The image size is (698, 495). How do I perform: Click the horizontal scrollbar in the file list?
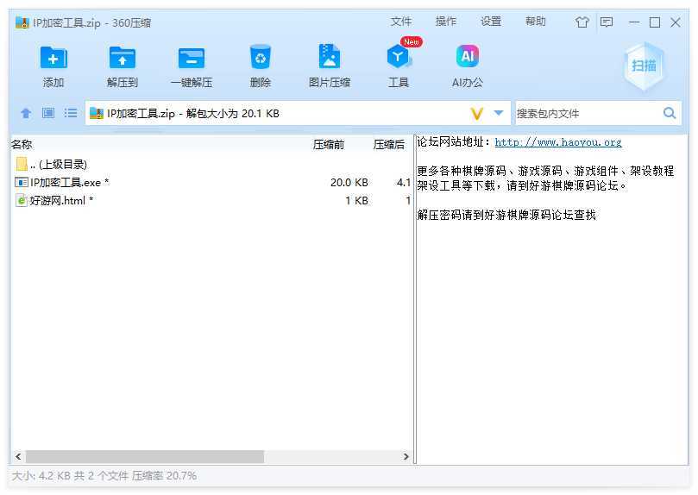point(144,456)
